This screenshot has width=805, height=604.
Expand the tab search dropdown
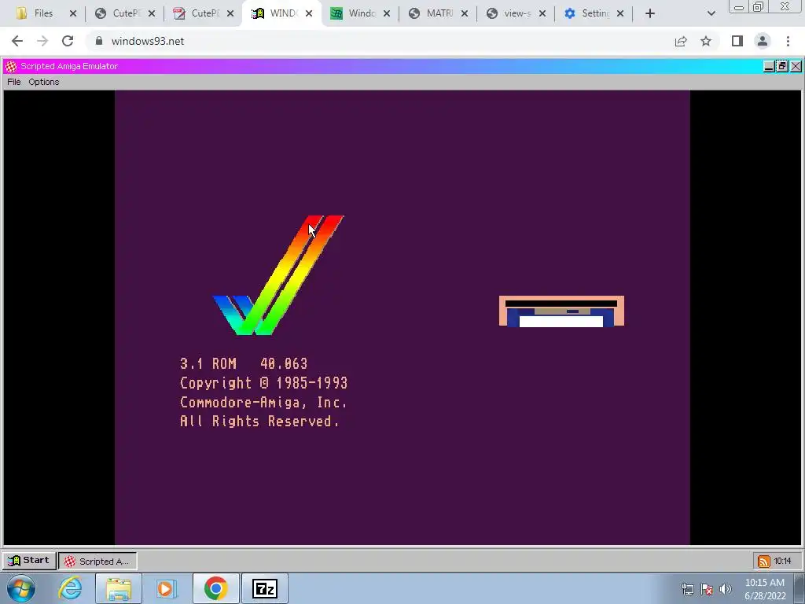pos(711,14)
